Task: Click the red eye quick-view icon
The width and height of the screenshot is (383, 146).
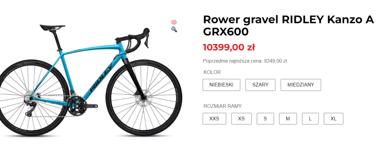Action: (174, 22)
